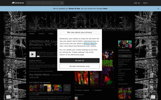
Task: Click the 'New York, New York' location text
Action: click(x=125, y=52)
